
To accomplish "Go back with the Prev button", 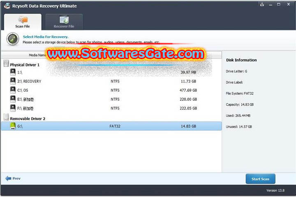I will pyautogui.click(x=13, y=179).
